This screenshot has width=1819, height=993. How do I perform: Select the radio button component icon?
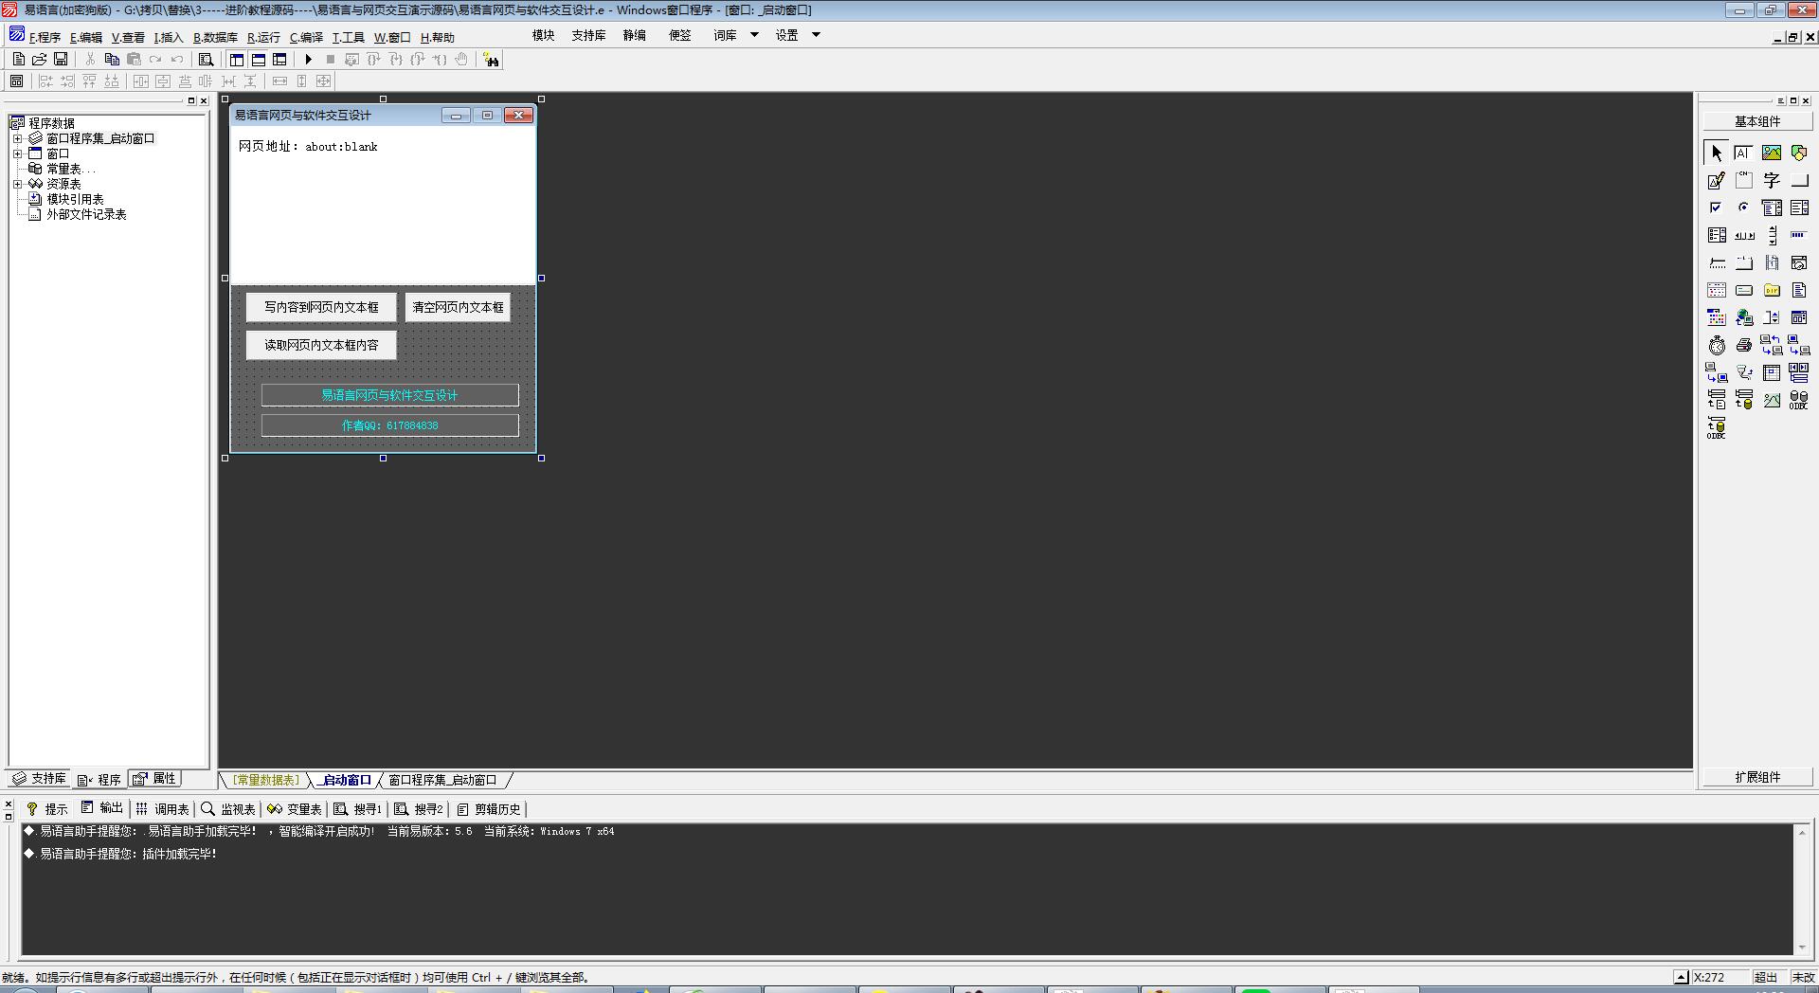[1743, 208]
